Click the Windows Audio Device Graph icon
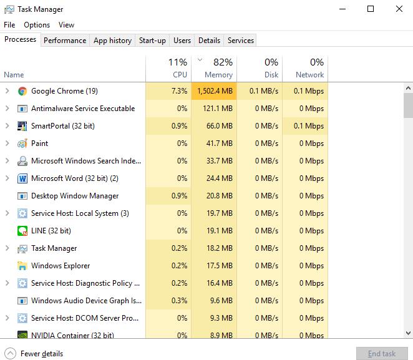This screenshot has width=413, height=360. pos(22,301)
